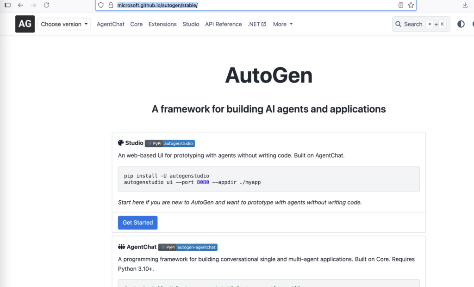Open the browser downloads panel

(x=465, y=5)
